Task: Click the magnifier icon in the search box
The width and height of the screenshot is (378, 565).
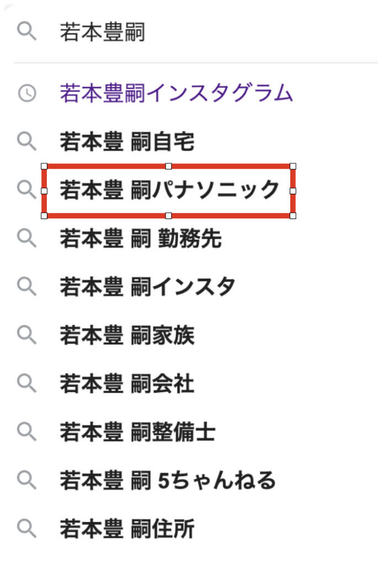Action: (26, 31)
